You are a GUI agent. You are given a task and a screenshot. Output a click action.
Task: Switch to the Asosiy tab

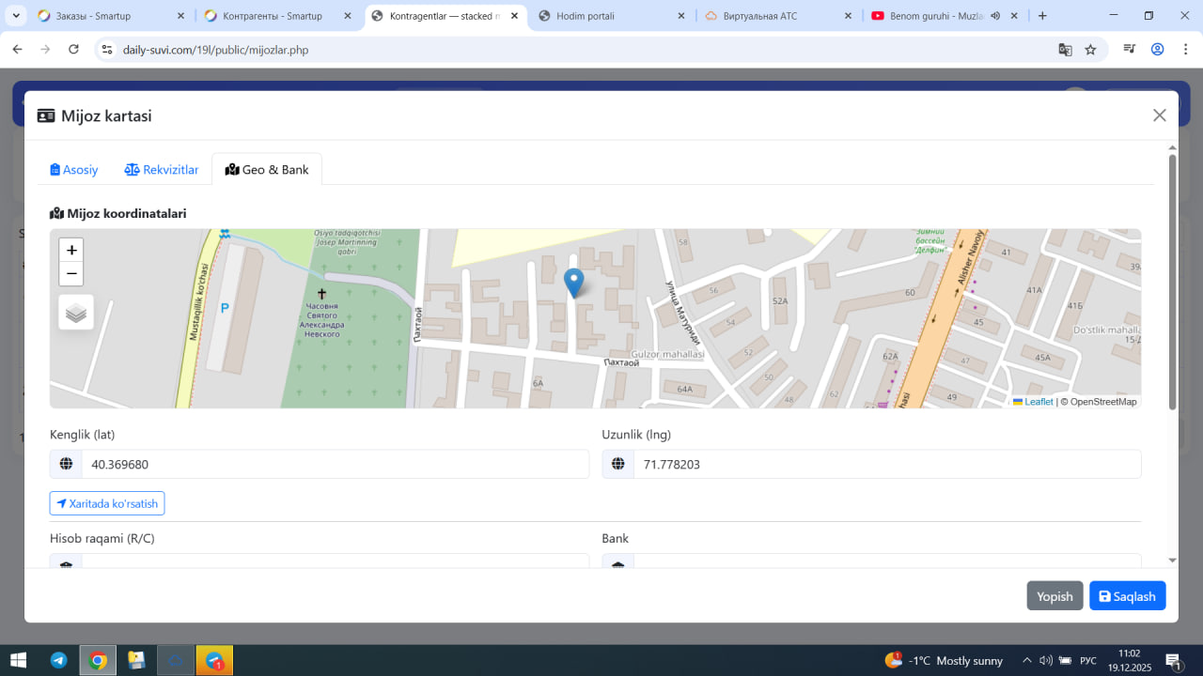click(x=74, y=170)
